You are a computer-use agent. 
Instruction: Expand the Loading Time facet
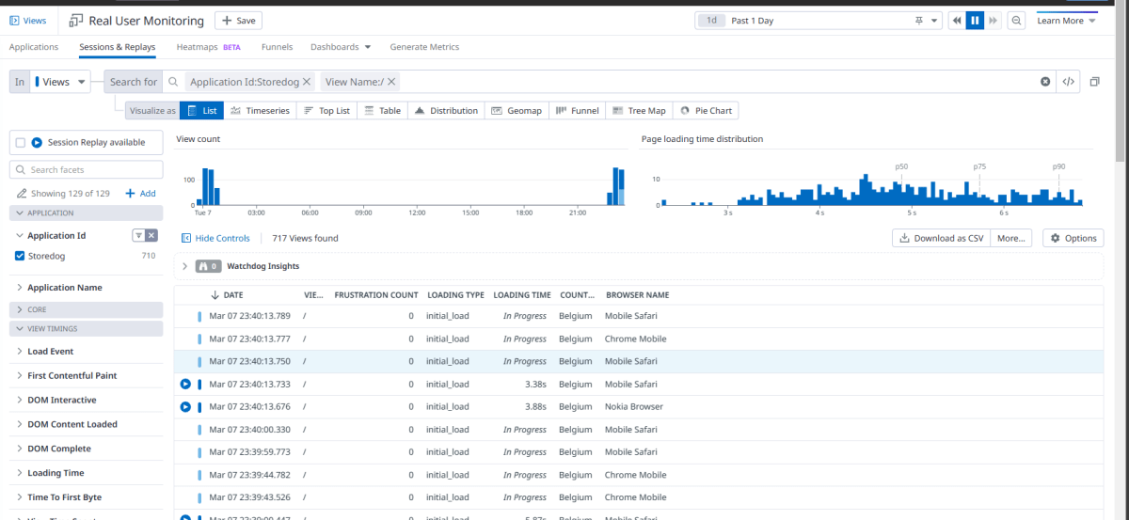click(20, 474)
